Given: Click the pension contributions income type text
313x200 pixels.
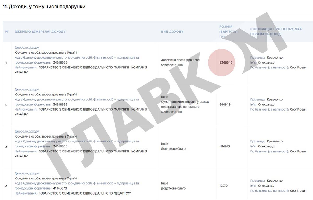Looking at the screenshot, I should 185,107.
